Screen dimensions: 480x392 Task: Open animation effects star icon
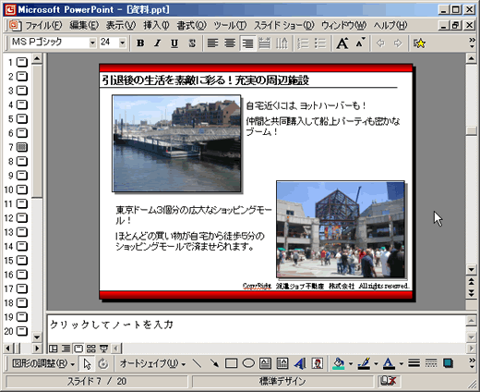click(419, 43)
